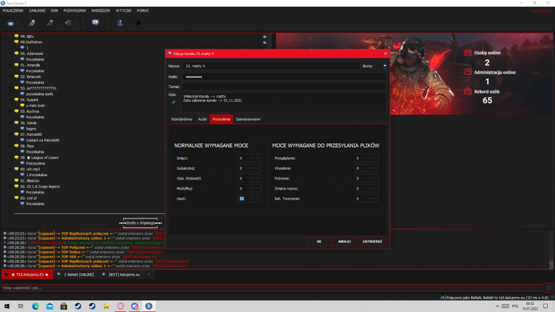The height and width of the screenshot is (312, 555).
Task: Decrease the Zmiana nazwy power value
Action: 374,188
